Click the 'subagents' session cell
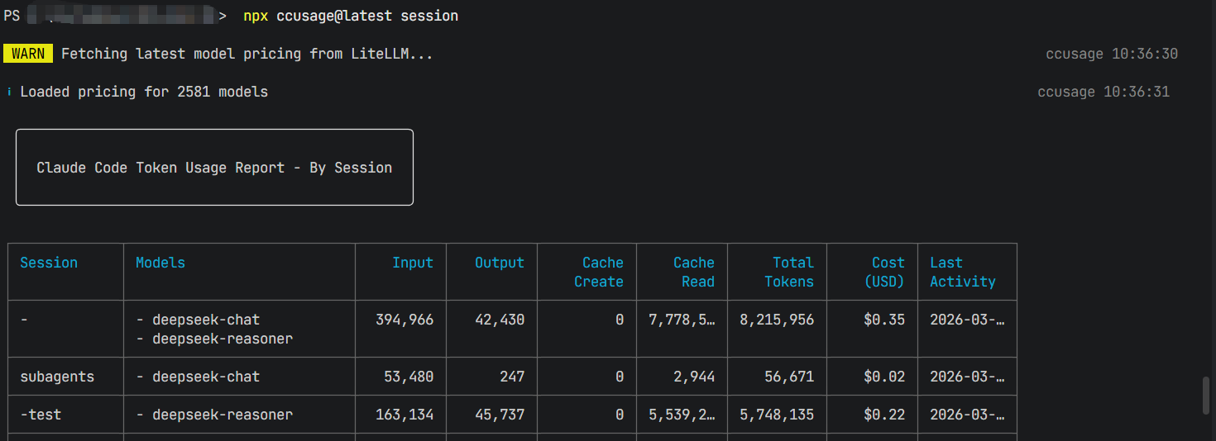1216x441 pixels. 57,377
